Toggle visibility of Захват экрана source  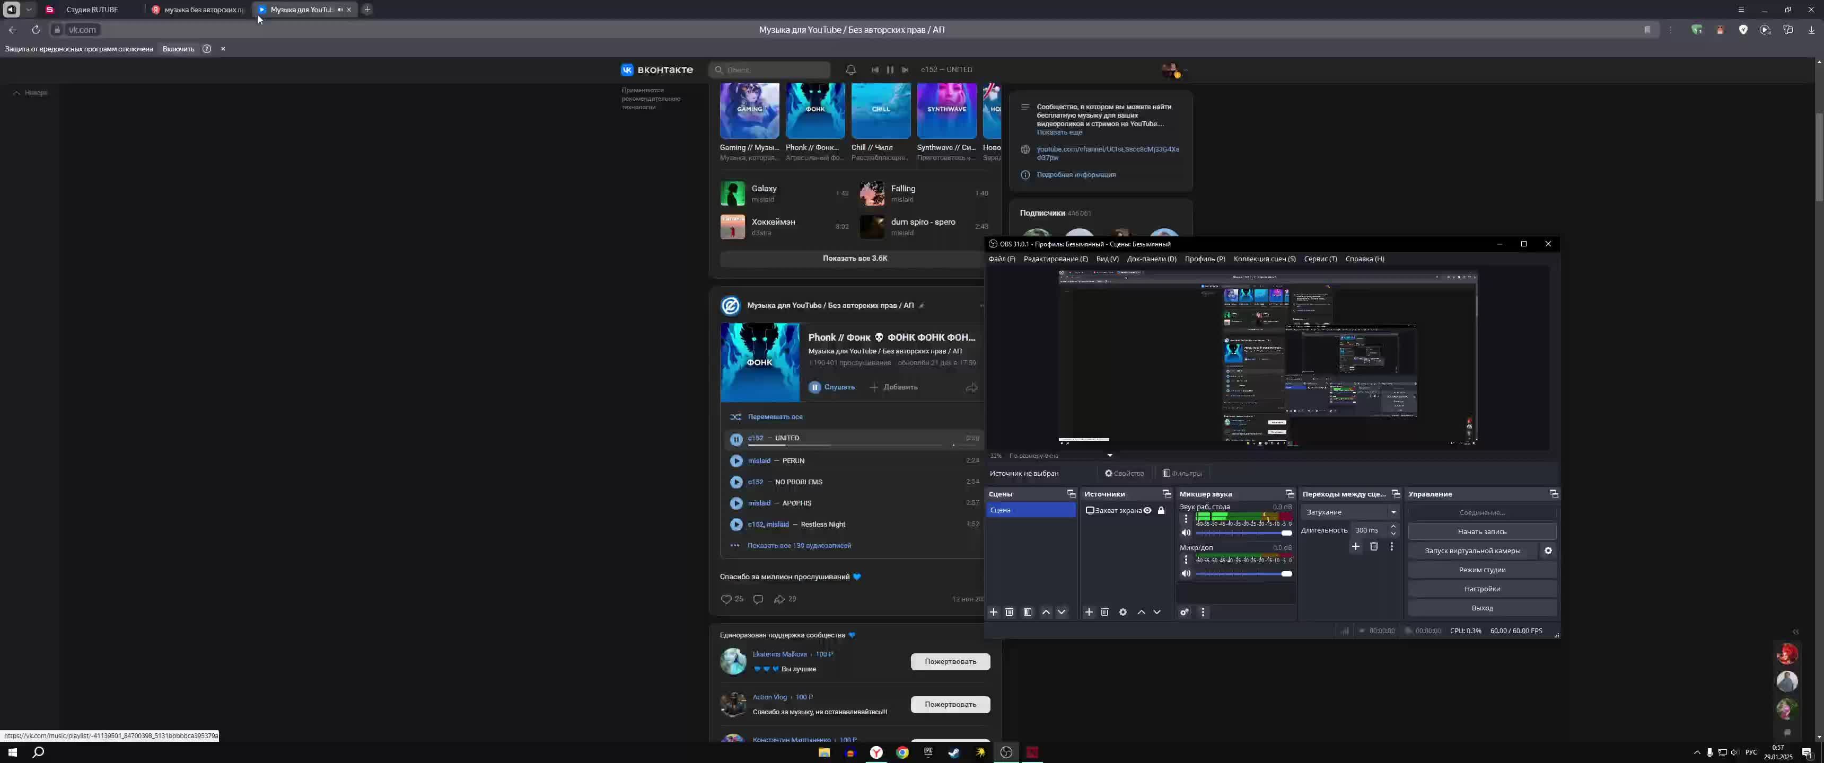1147,510
